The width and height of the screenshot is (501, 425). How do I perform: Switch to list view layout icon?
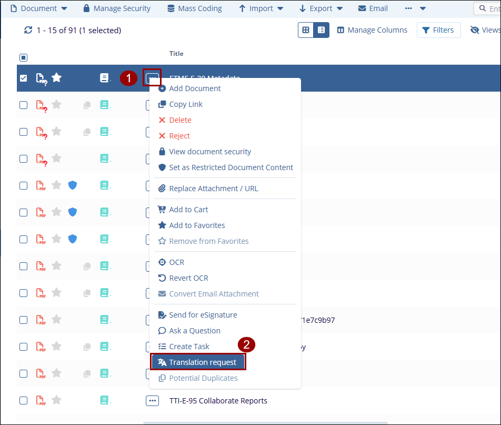click(321, 30)
